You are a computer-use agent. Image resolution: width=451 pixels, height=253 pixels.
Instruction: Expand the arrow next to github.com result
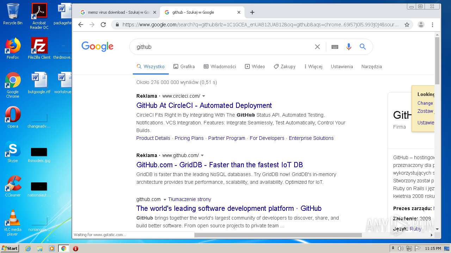(x=165, y=200)
